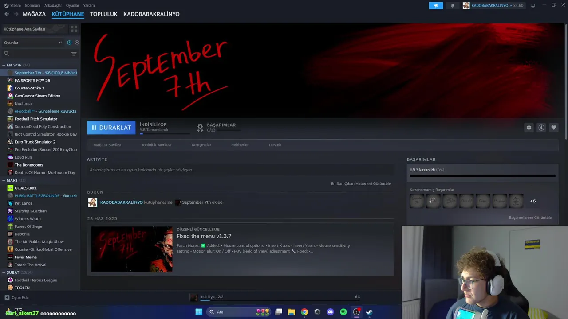Go to MAĞAZA tab
568x319 pixels.
34,14
